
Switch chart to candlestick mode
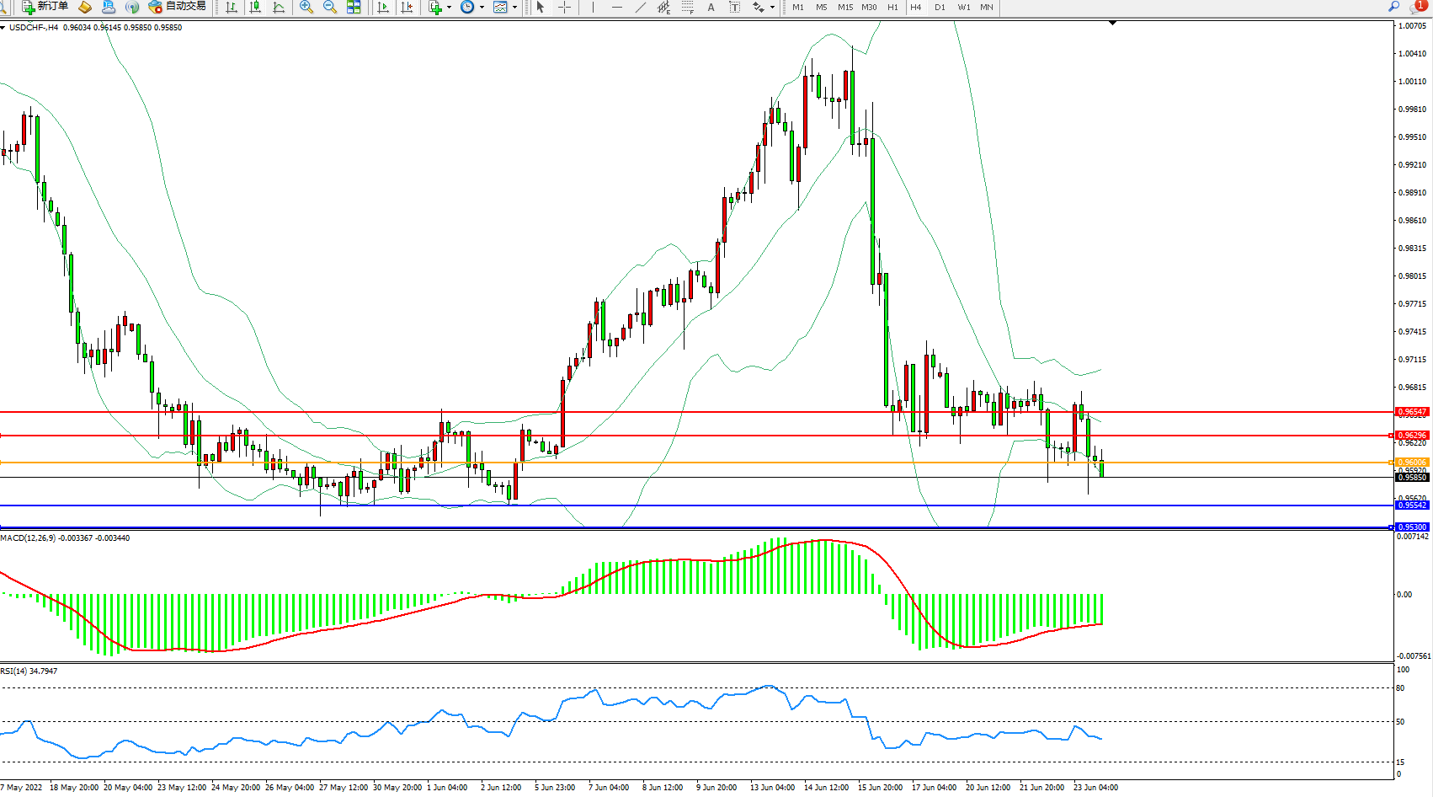click(x=255, y=7)
